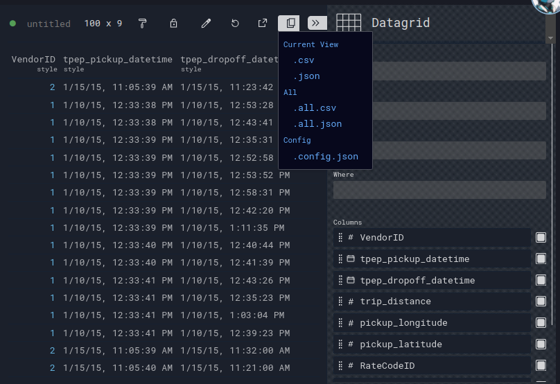This screenshot has height=384, width=560.
Task: Click the RateCodeID column name
Action: pos(387,366)
